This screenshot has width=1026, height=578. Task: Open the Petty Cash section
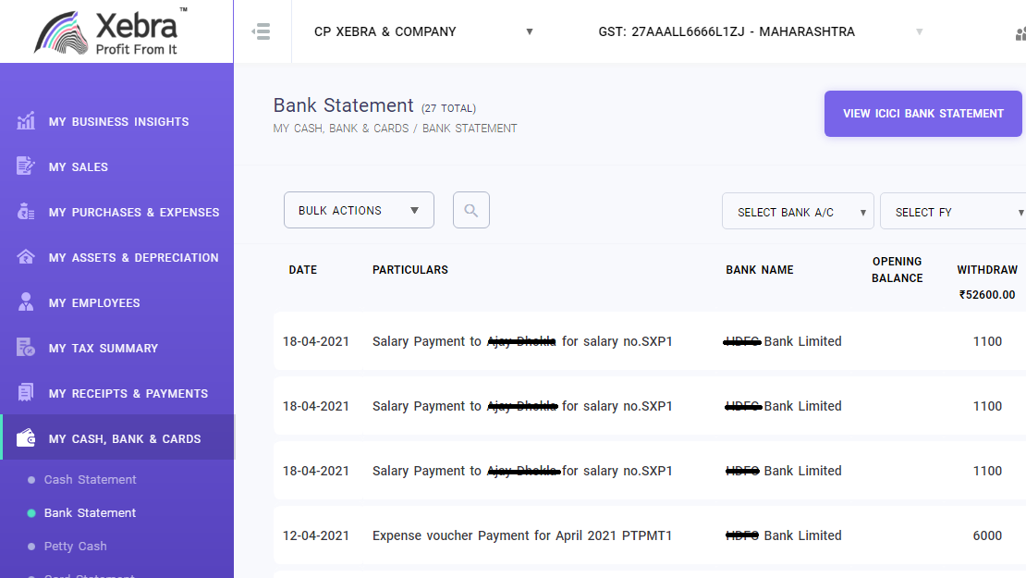click(x=75, y=547)
